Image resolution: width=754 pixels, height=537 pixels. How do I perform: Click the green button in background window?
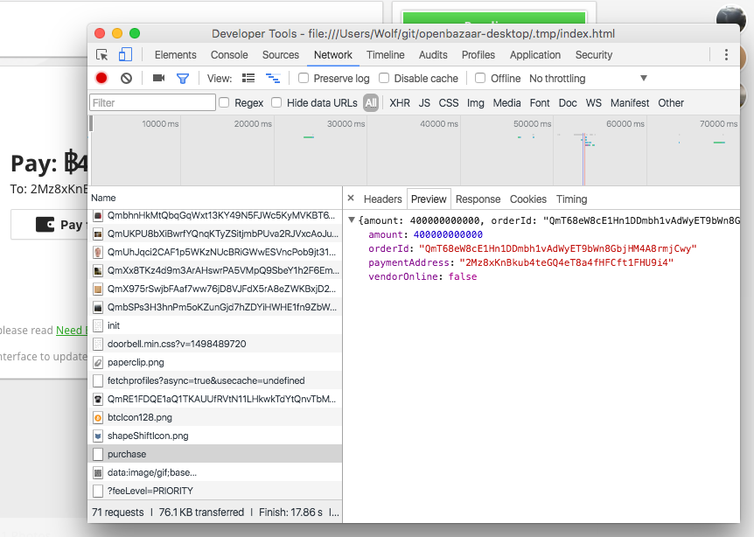tap(494, 18)
